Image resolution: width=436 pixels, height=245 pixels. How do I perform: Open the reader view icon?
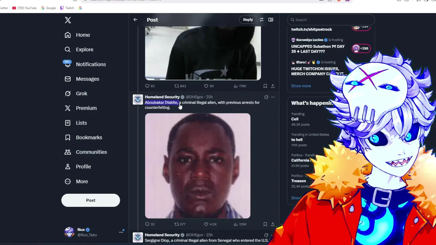(x=271, y=20)
